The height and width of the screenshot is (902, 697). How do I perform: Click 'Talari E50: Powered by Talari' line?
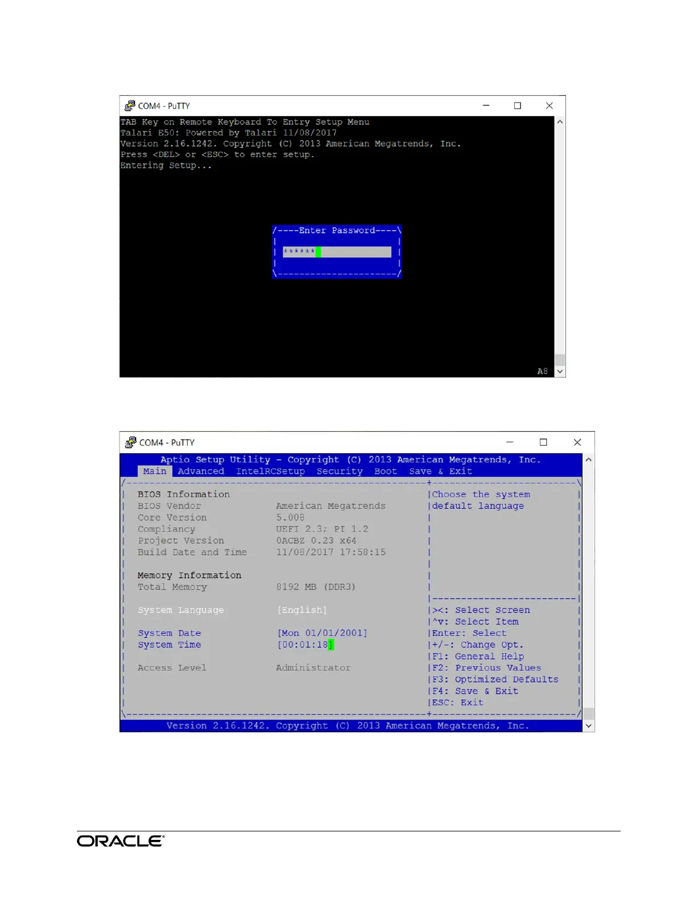tap(228, 133)
